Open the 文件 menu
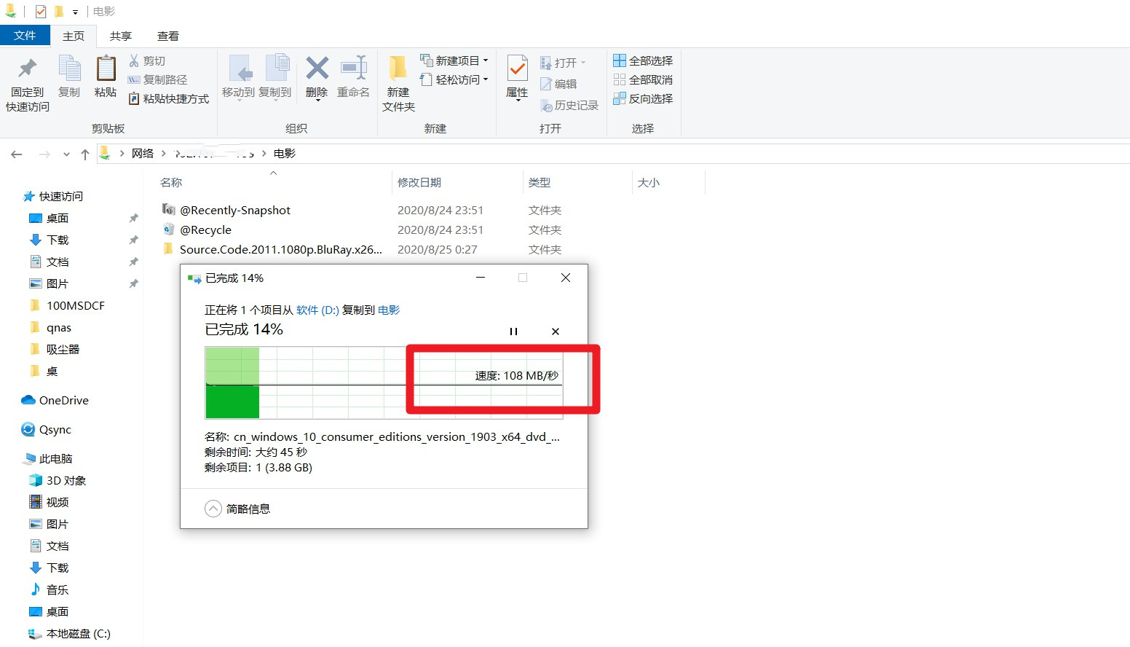 point(25,35)
